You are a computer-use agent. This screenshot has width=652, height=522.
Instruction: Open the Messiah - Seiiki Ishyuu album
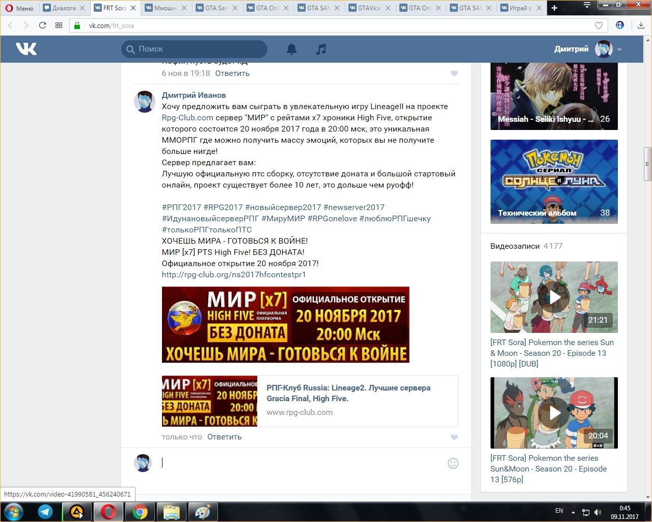click(554, 96)
